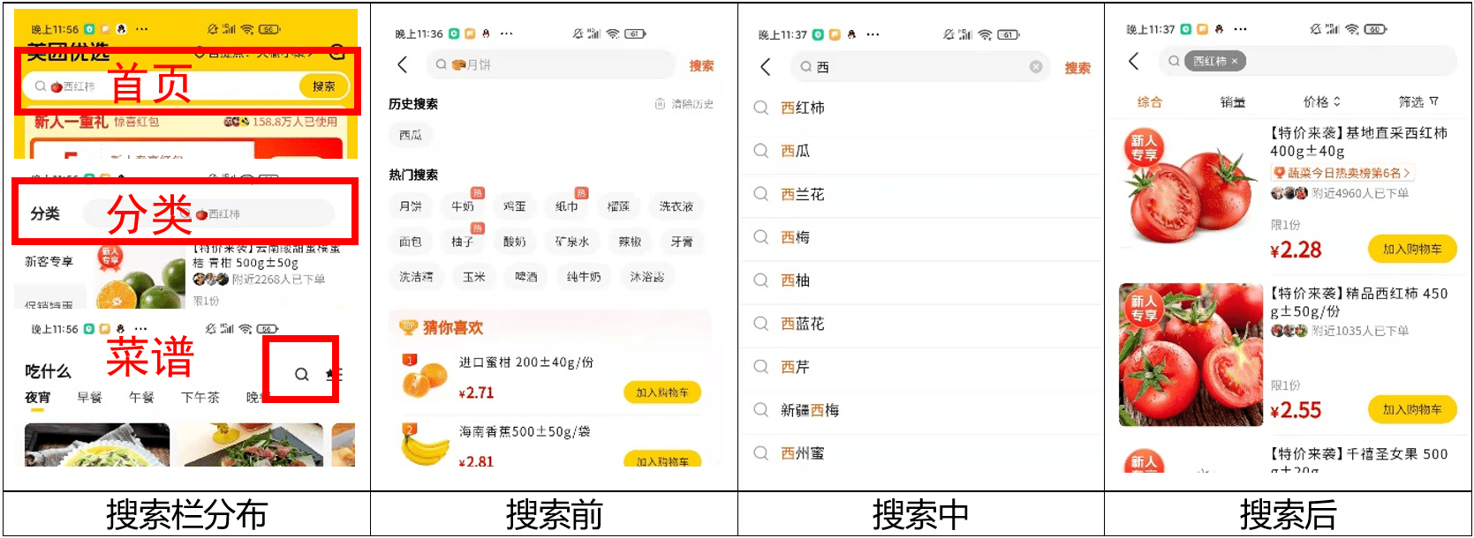Screen dimensions: 1474x538
Task: Switch to the 综合 results tab
Action: click(x=1150, y=102)
